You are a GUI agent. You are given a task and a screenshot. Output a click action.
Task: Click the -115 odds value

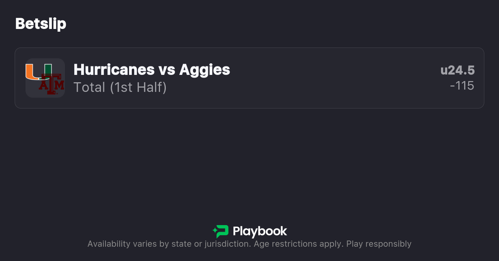(462, 86)
